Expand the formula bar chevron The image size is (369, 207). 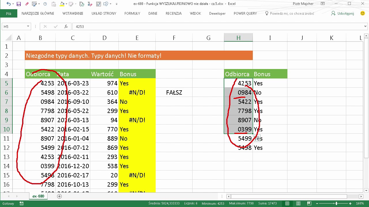pos(366,26)
